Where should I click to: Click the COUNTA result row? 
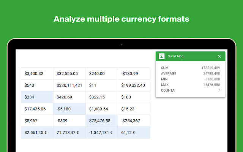point(190,90)
